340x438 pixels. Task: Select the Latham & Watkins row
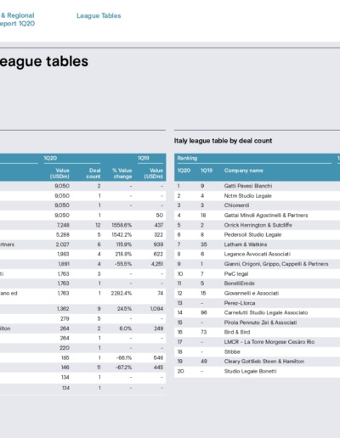(x=258, y=244)
